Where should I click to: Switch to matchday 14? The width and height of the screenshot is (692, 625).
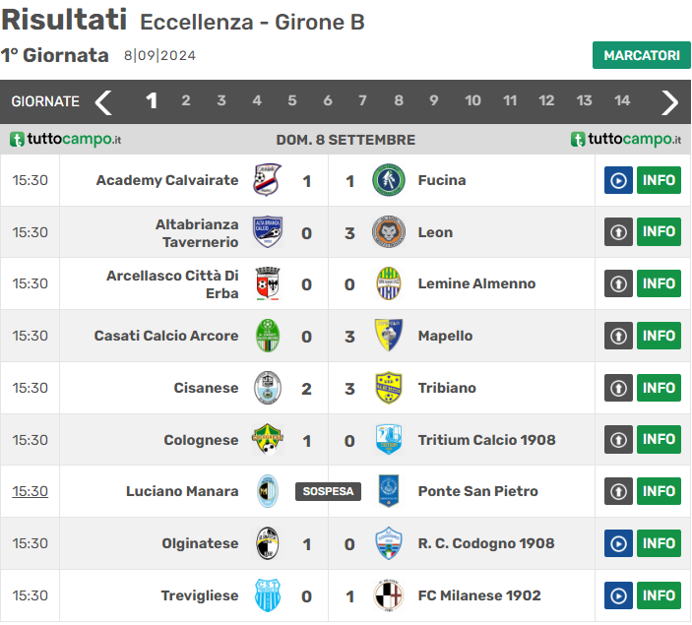coord(622,100)
